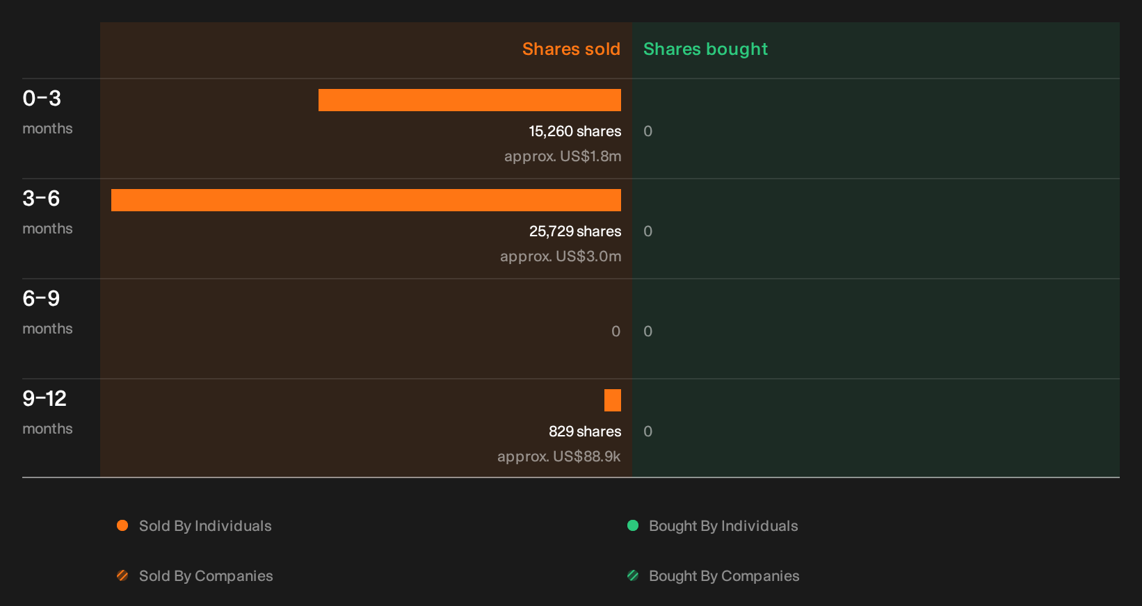Click the 3-6 months row label
The image size is (1142, 606).
coord(47,213)
